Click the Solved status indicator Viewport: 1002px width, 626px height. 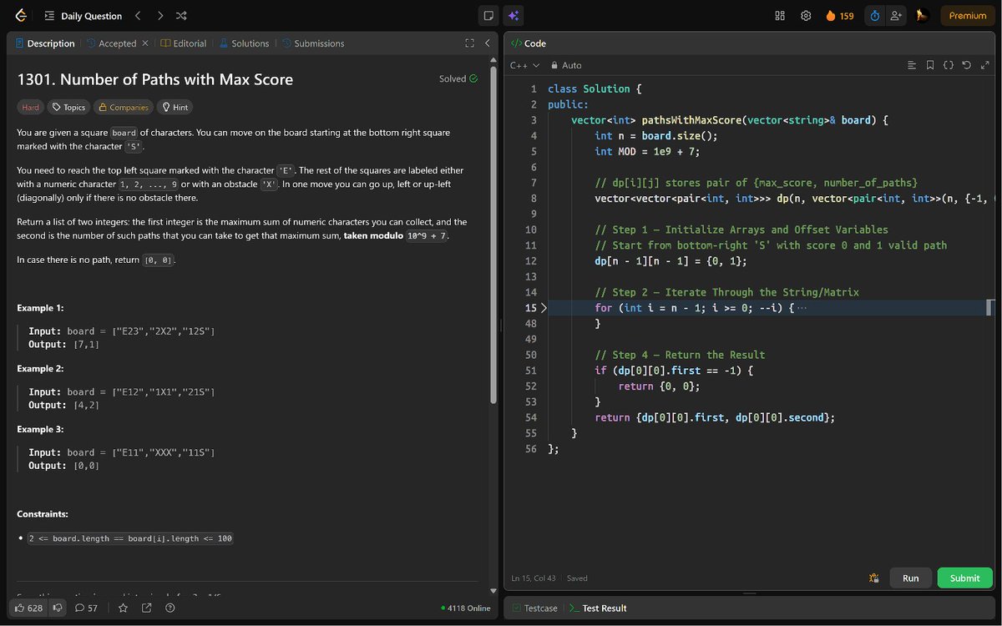coord(458,79)
